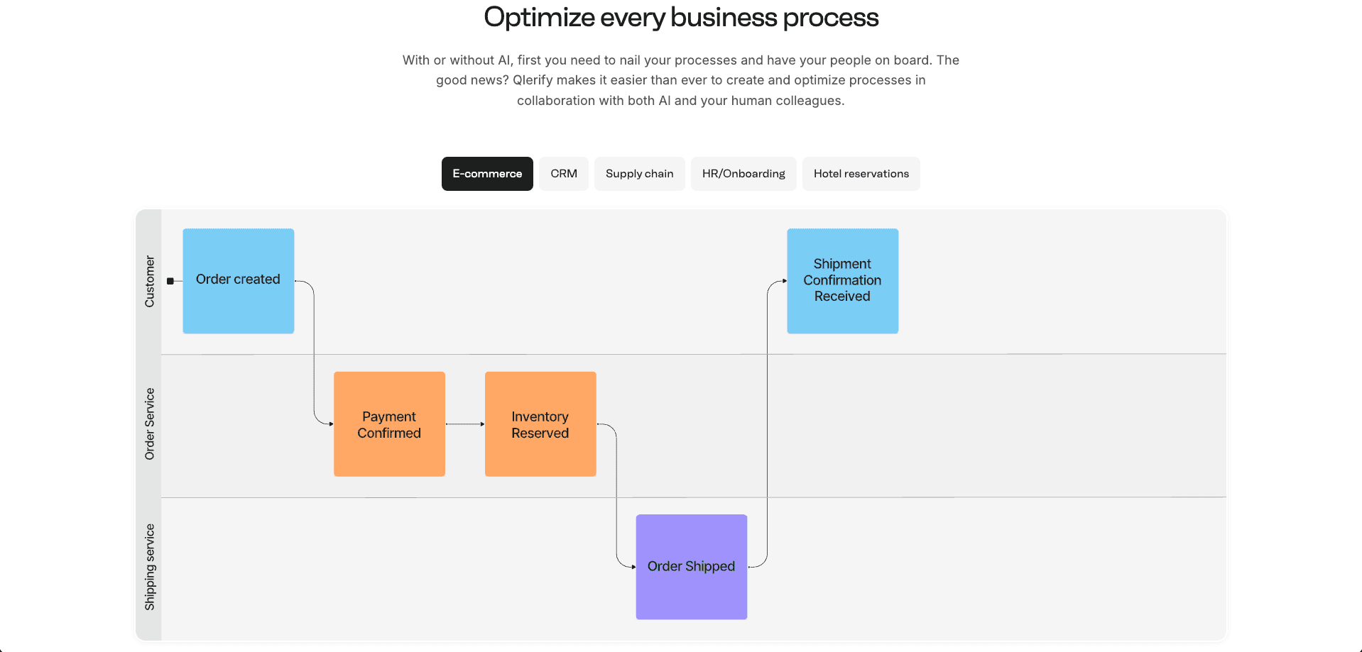Image resolution: width=1362 pixels, height=652 pixels.
Task: Click the heading 'Optimize every business process'
Action: coord(680,17)
